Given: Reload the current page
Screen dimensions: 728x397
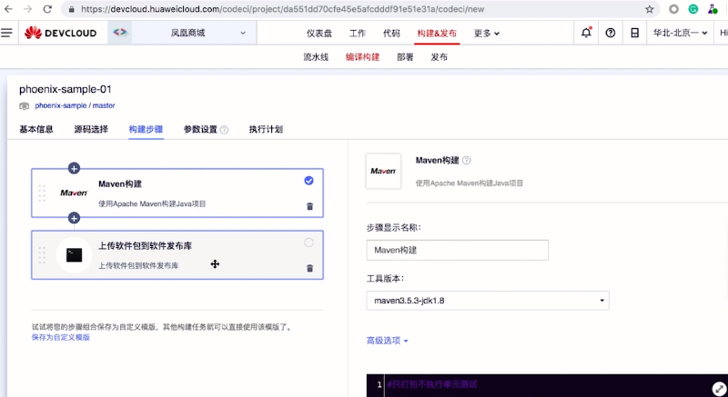Looking at the screenshot, I should click(x=47, y=9).
